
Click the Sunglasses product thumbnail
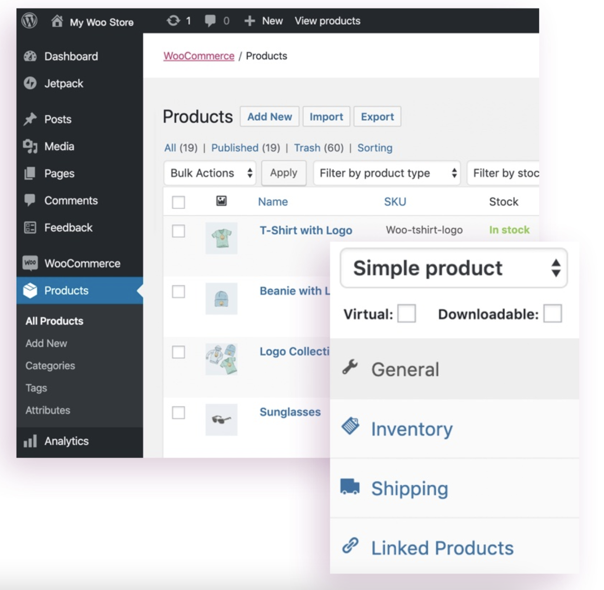pos(221,420)
